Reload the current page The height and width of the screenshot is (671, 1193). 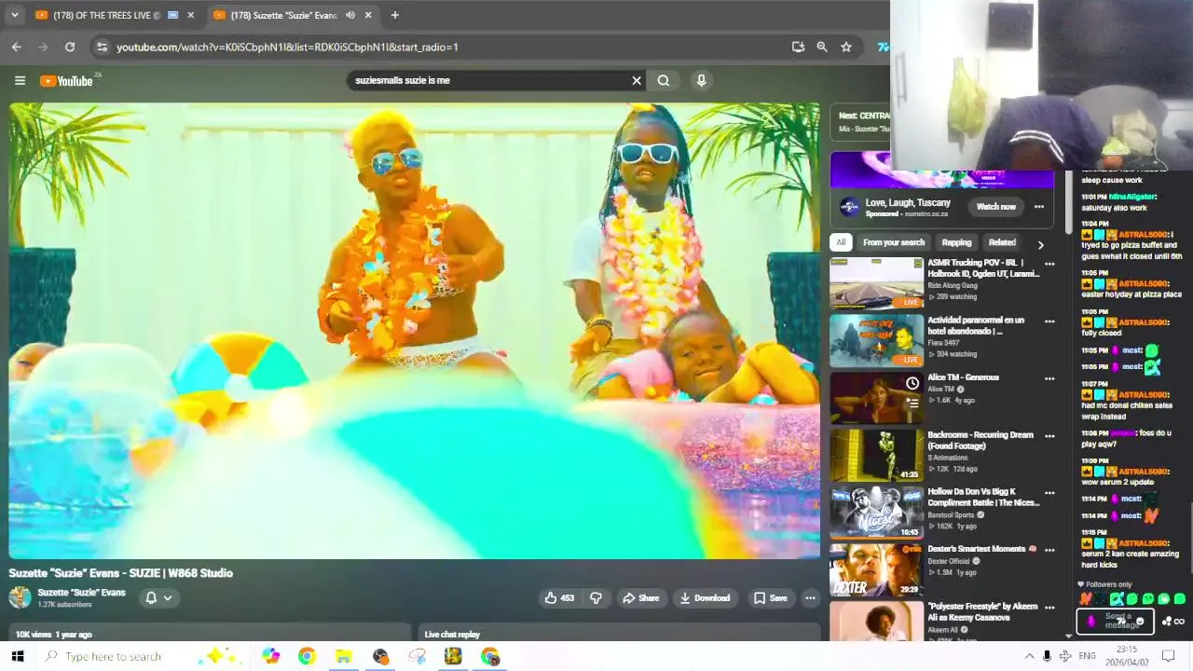pyautogui.click(x=70, y=47)
